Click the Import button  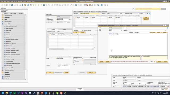[x=159, y=61]
